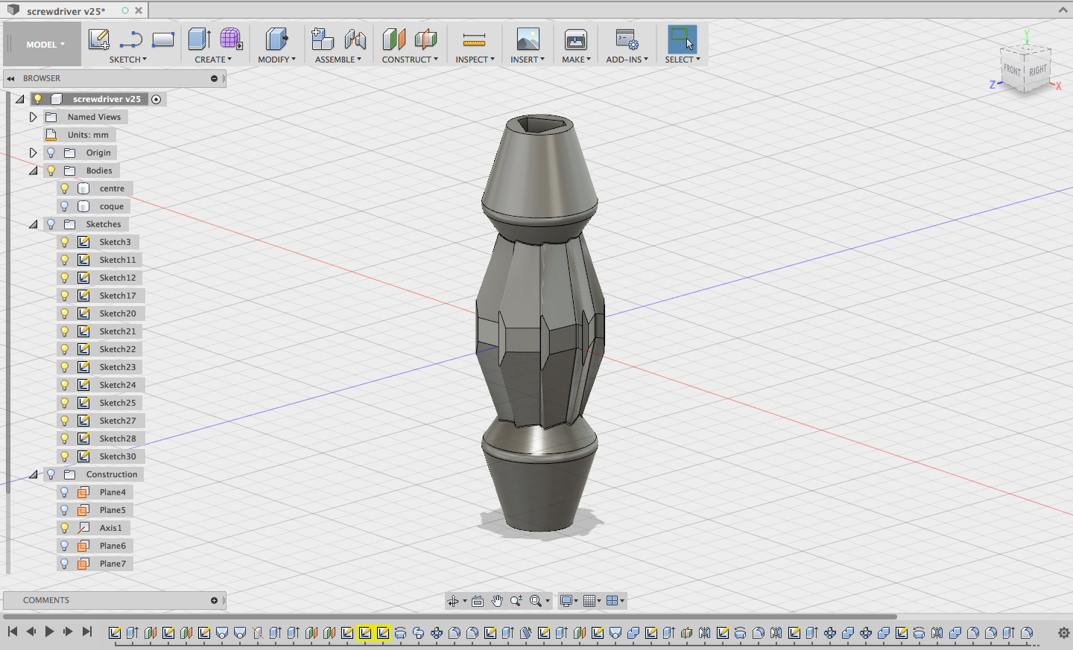Toggle visibility bulb of Origin folder

51,153
